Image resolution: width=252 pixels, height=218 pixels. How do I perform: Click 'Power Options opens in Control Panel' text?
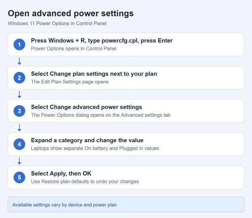pyautogui.click(x=74, y=49)
